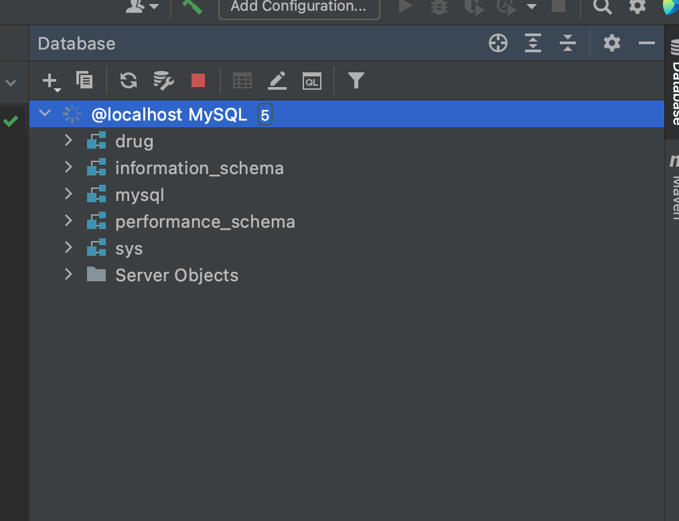679x521 pixels.
Task: Hide the Database tool window
Action: pyautogui.click(x=646, y=44)
